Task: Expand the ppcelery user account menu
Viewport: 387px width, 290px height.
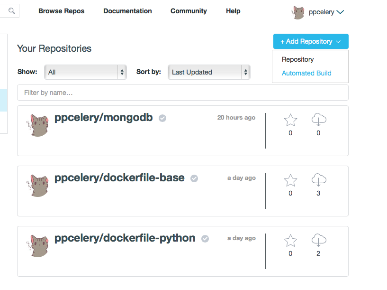Action: pos(319,13)
